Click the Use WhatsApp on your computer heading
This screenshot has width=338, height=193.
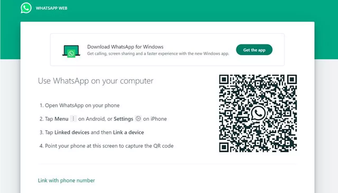pyautogui.click(x=96, y=81)
